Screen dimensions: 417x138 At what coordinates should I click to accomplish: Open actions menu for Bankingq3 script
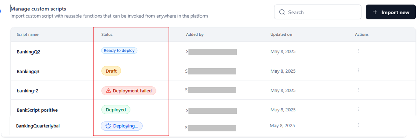(x=359, y=71)
